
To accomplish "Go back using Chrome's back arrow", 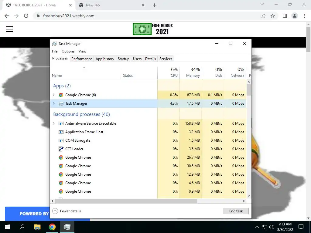I will (7, 16).
